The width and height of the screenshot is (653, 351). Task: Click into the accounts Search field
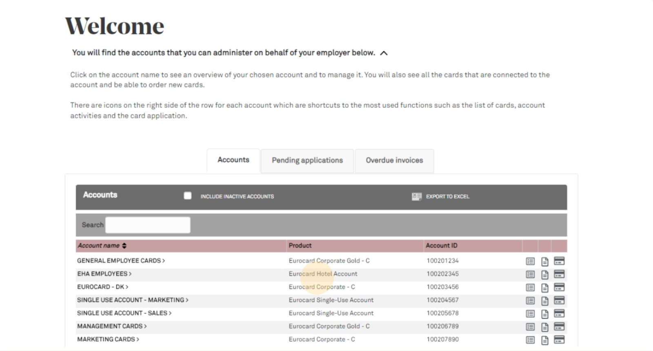[148, 225]
